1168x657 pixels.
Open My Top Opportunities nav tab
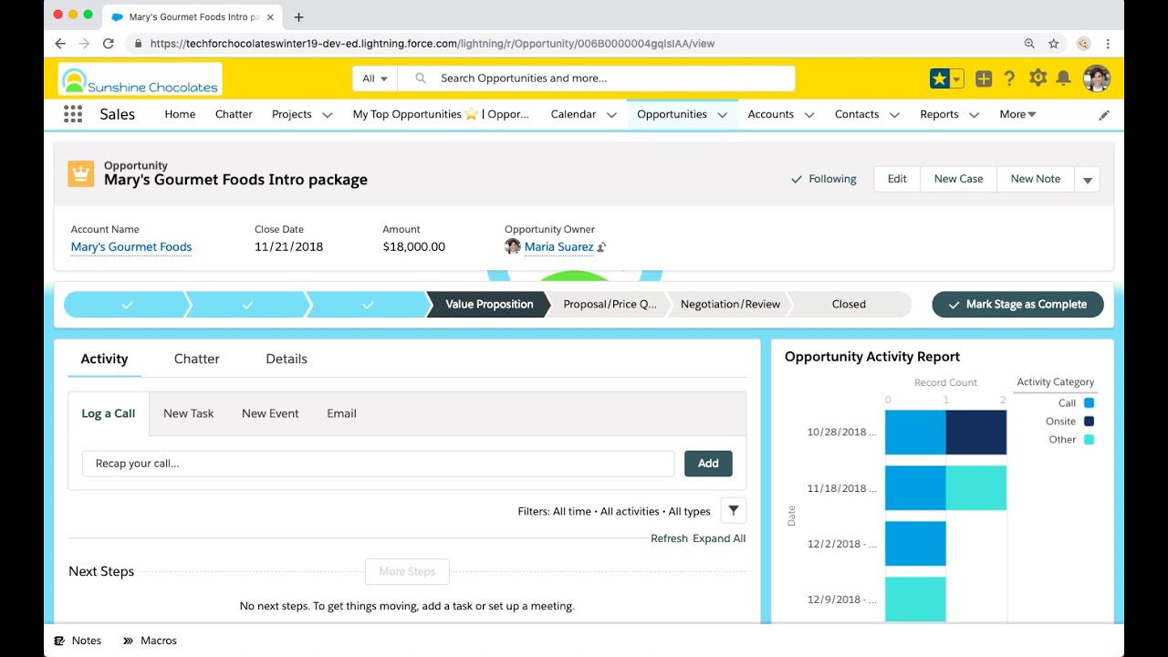click(441, 114)
